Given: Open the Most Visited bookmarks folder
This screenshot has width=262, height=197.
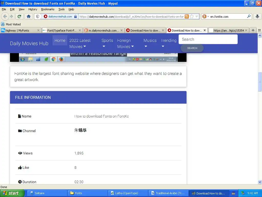Looking at the screenshot, I should tap(11, 24).
